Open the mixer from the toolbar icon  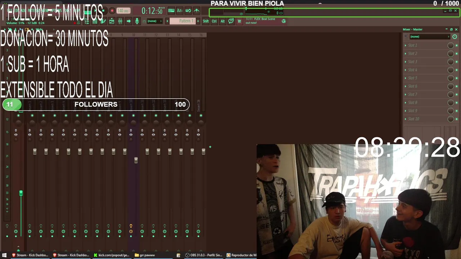click(x=120, y=21)
